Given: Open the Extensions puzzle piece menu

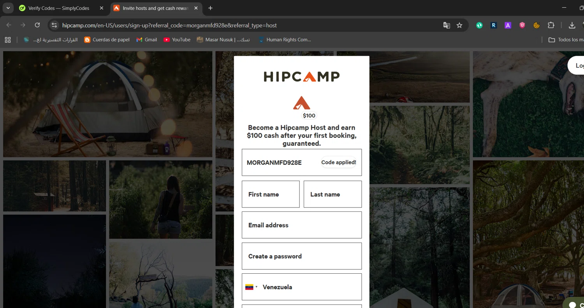Looking at the screenshot, I should (x=551, y=25).
